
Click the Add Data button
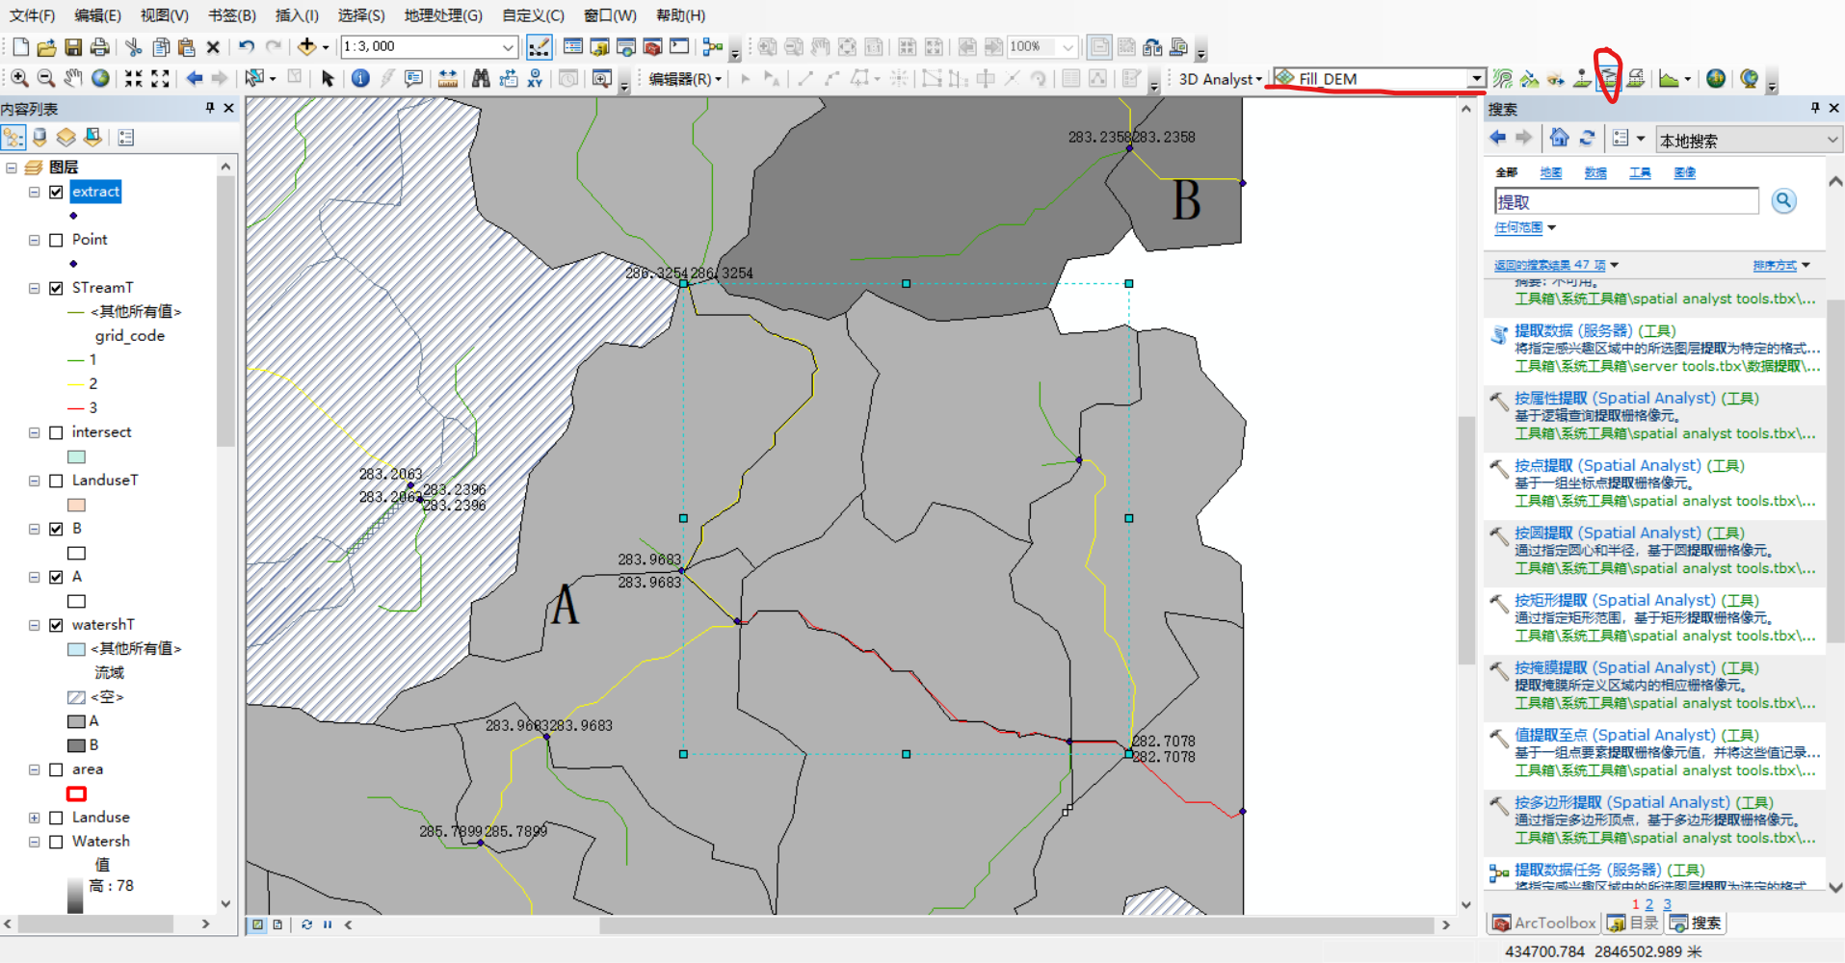306,46
